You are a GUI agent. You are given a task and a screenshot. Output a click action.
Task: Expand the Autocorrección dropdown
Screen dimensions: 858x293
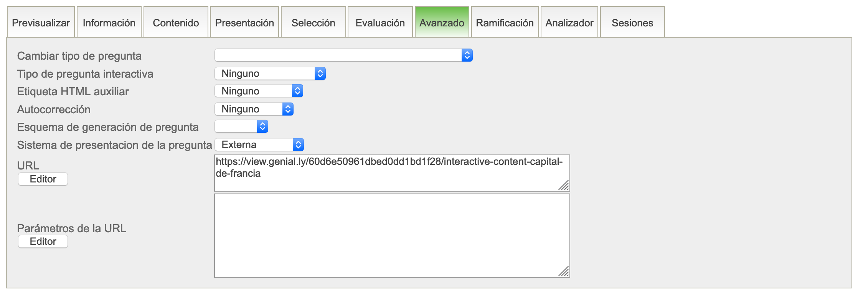click(x=254, y=109)
